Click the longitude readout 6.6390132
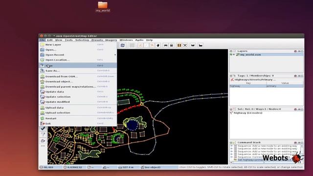The width and height of the screenshot is (313, 176). coord(75,167)
